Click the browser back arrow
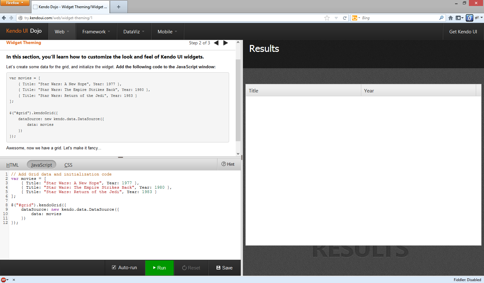This screenshot has height=283, width=484. (4, 18)
